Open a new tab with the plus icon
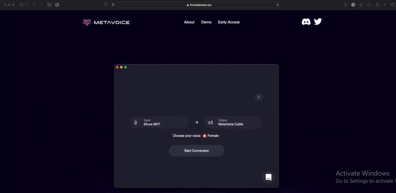This screenshot has height=193, width=396. [385, 4]
